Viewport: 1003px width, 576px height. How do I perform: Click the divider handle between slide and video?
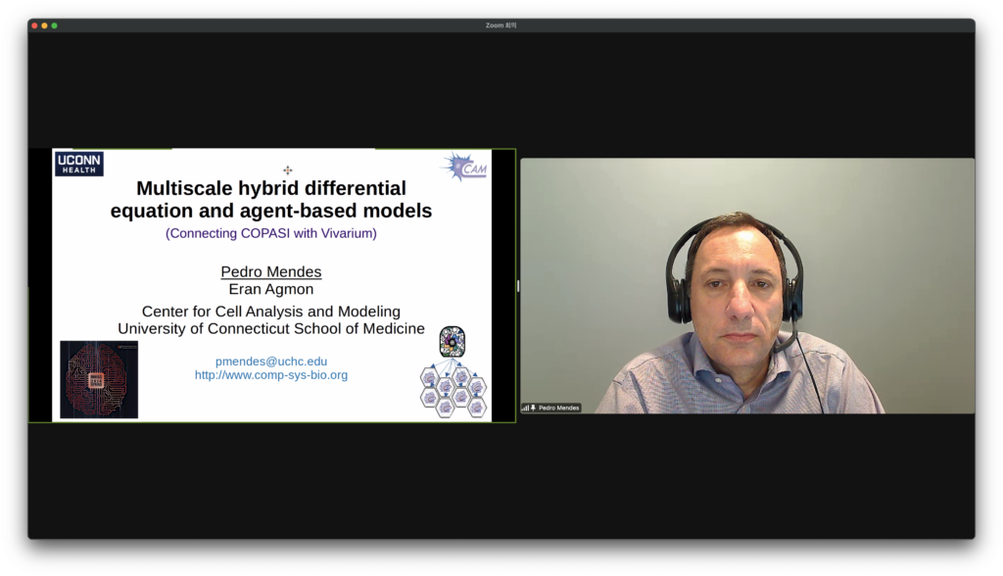[518, 286]
